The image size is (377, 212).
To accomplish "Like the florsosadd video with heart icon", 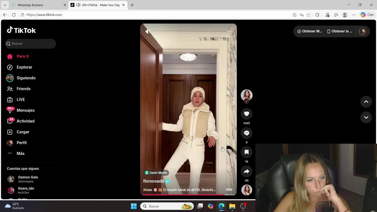I will [x=247, y=114].
